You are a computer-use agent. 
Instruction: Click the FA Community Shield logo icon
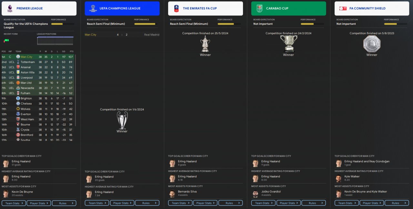point(343,8)
